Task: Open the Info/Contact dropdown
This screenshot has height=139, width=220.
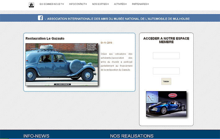Action: 78,4
